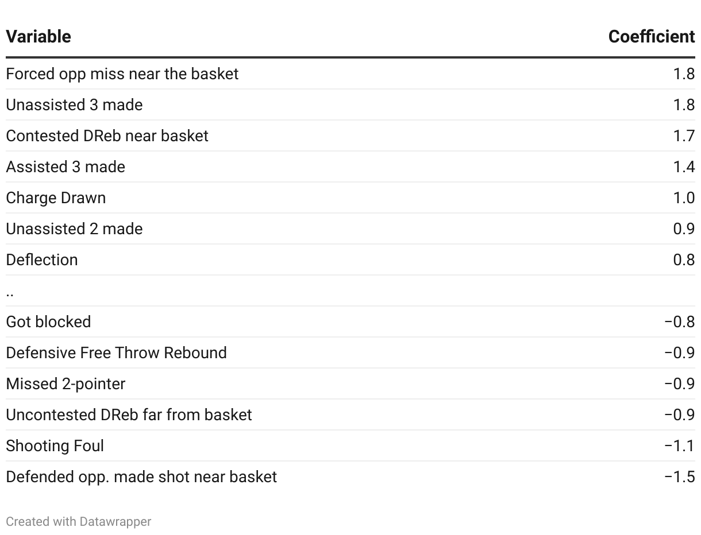The height and width of the screenshot is (535, 701).
Task: Click Uncontested DReb far from basket
Action: 129,415
